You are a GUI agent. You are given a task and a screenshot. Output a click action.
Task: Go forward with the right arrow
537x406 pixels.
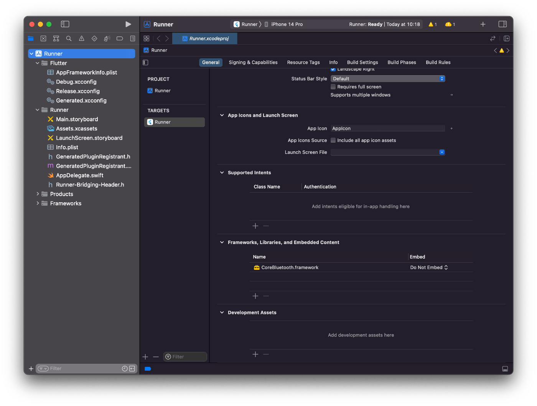[x=167, y=38]
